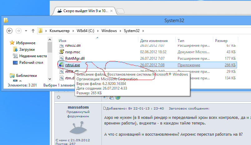Click date 02.06.2012 18:32 of rsop.msc
Viewport: 251px width, 145px height.
(x=153, y=52)
